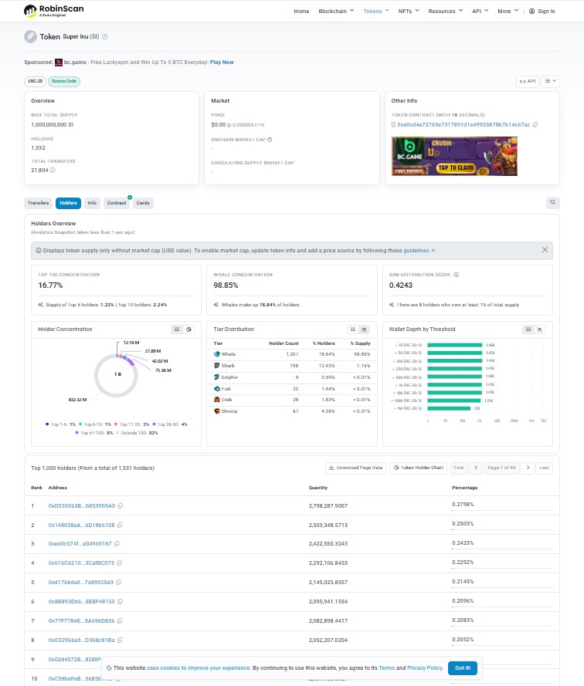584x686 pixels.
Task: Dismiss the market cap info banner
Action: click(545, 250)
